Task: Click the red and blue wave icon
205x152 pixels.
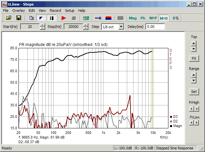Action: [108, 18]
